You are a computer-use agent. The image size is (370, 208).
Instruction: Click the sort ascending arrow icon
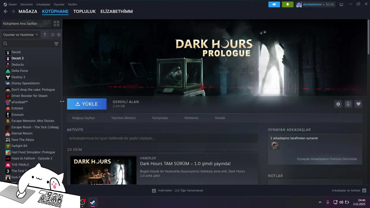click(45, 35)
